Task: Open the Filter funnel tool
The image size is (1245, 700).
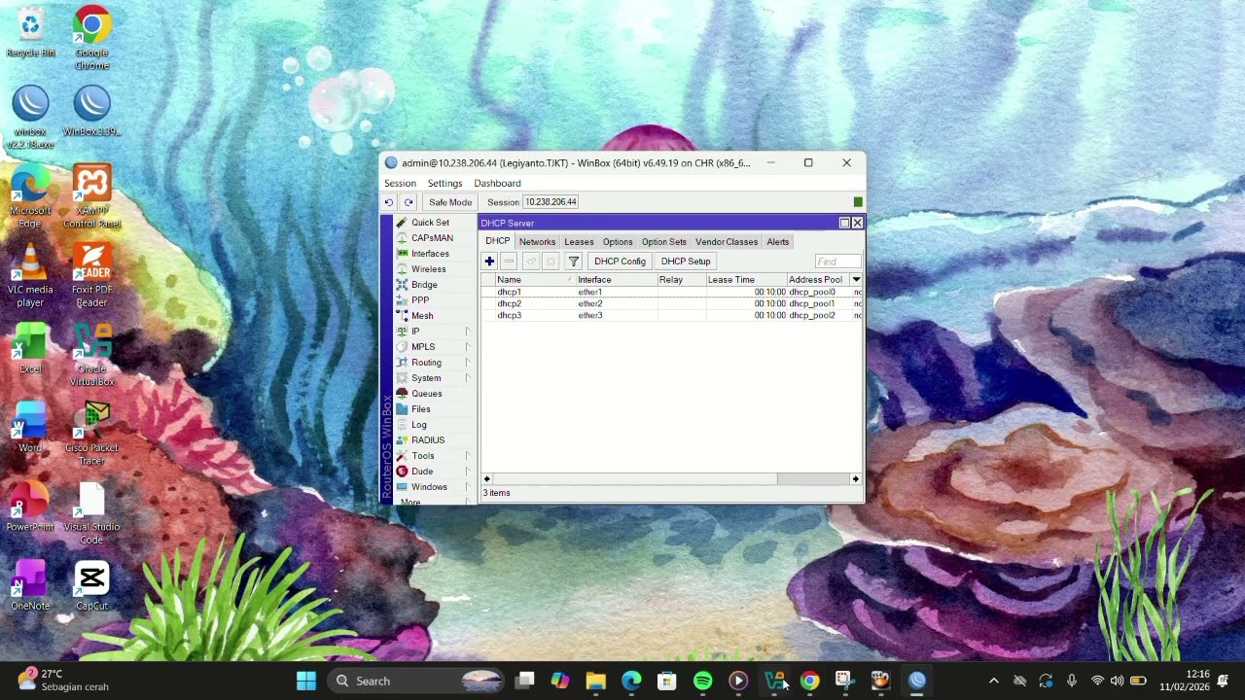Action: [x=574, y=262]
